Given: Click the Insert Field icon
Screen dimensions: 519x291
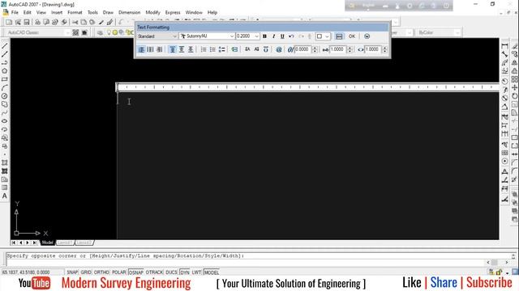Looking at the screenshot, I should pos(234,49).
